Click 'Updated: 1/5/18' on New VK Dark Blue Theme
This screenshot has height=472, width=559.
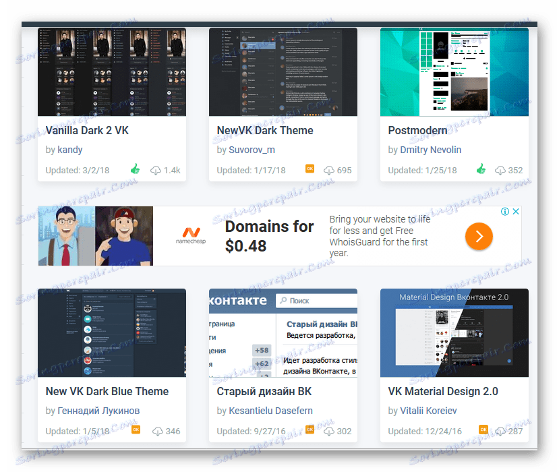pos(78,432)
